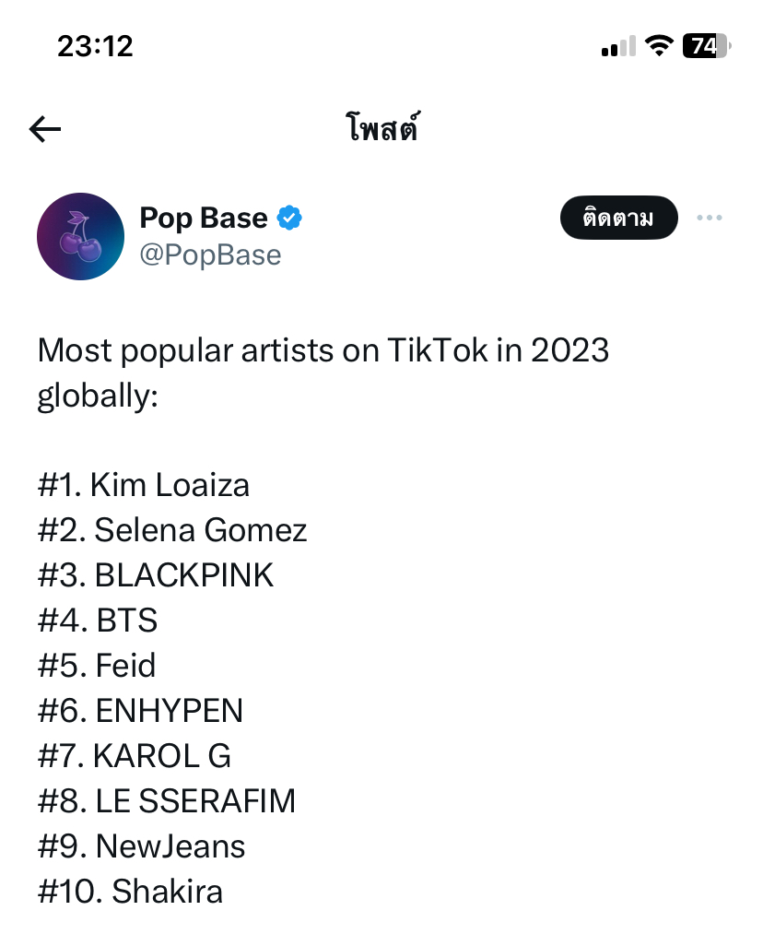
Task: Tap the Wi-Fi icon in status bar
Action: tap(659, 46)
